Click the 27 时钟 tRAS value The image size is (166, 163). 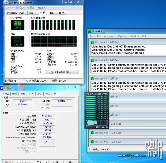pyautogui.click(x=47, y=134)
